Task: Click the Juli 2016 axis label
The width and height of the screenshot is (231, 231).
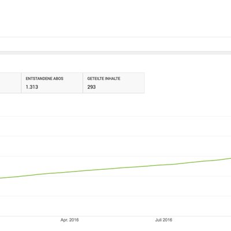Action: coord(163,220)
